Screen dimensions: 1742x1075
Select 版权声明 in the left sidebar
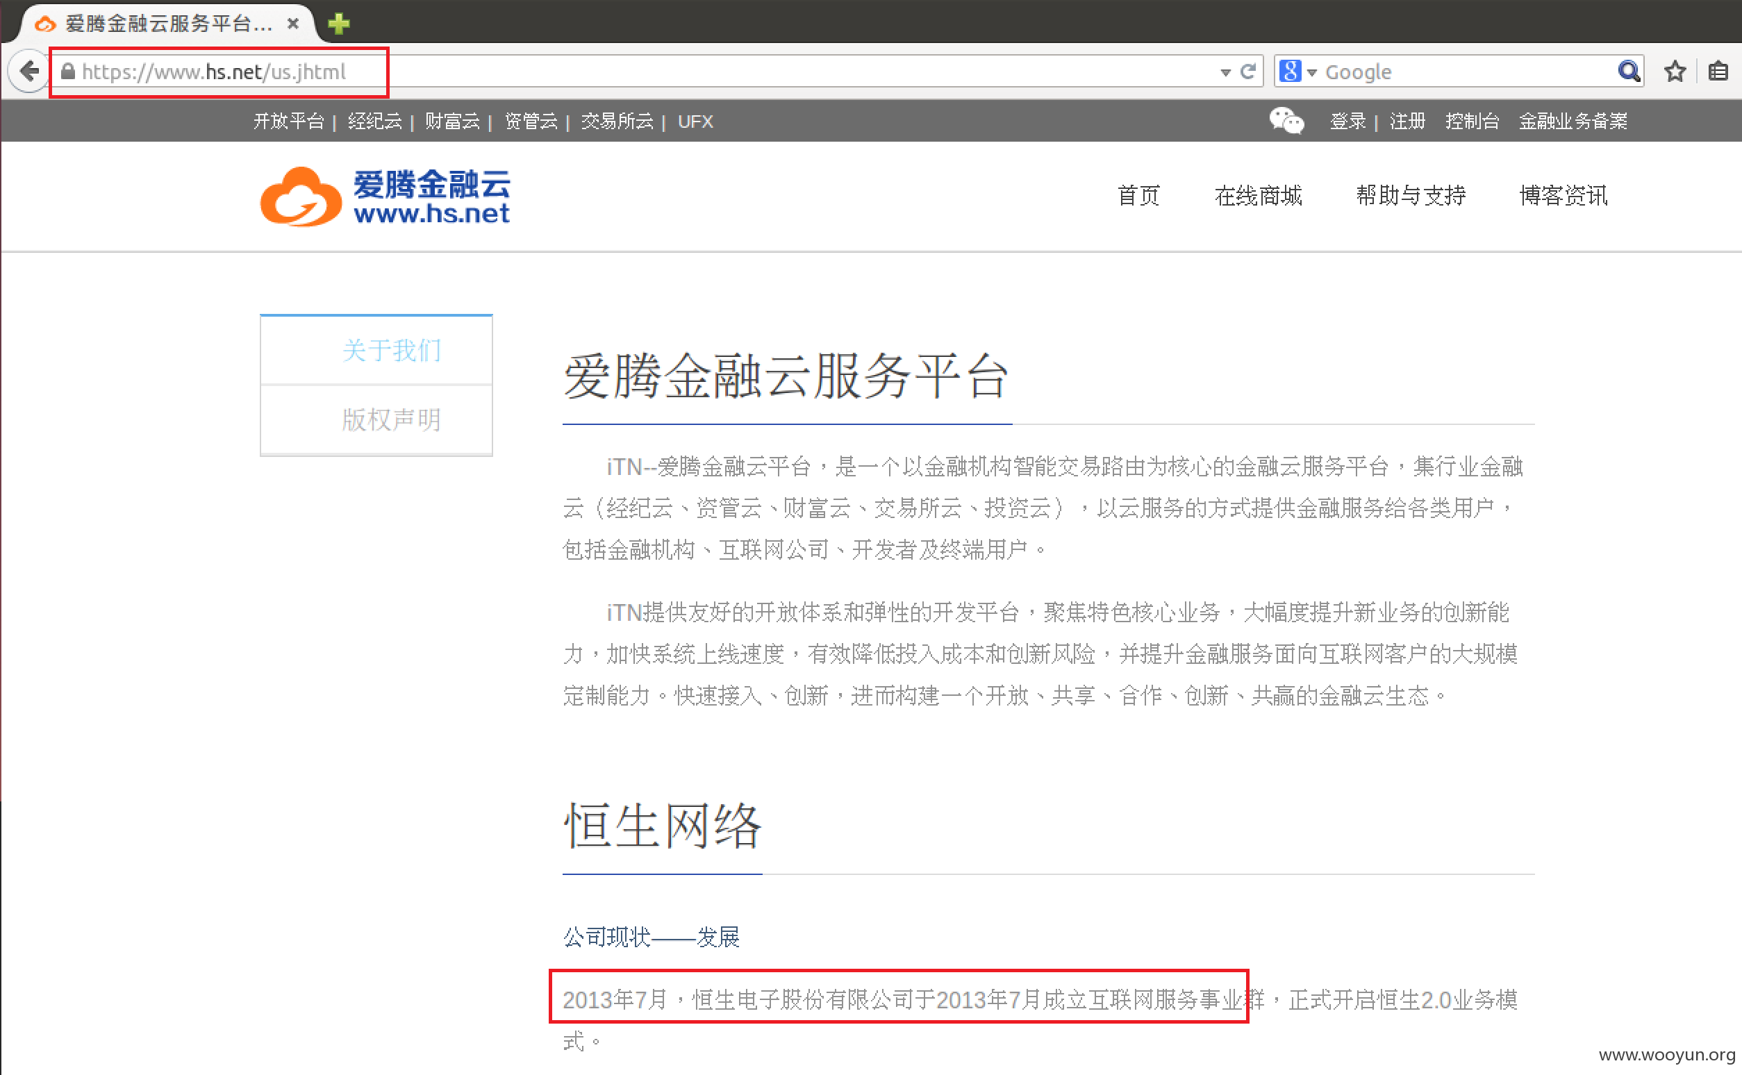click(376, 419)
